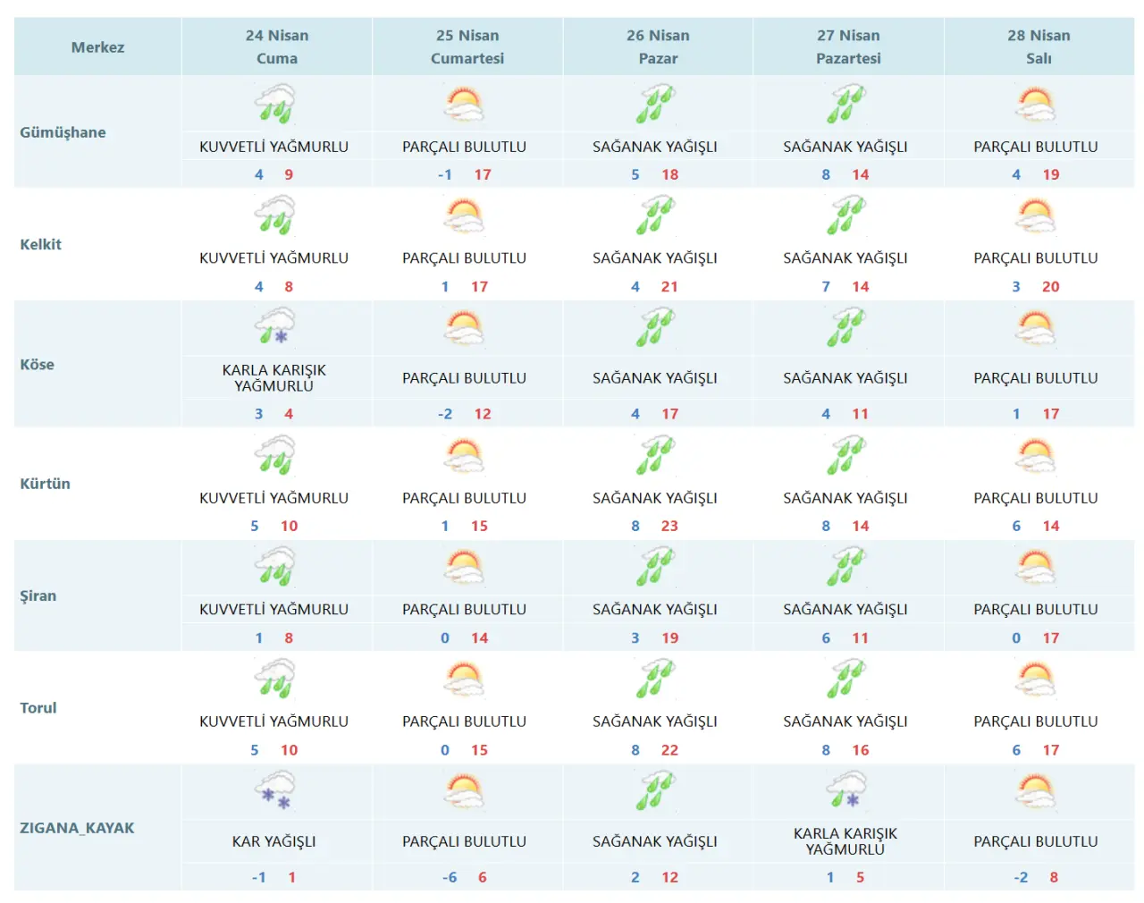
Task: Open the Gümüşhane row label
Action: pyautogui.click(x=63, y=132)
